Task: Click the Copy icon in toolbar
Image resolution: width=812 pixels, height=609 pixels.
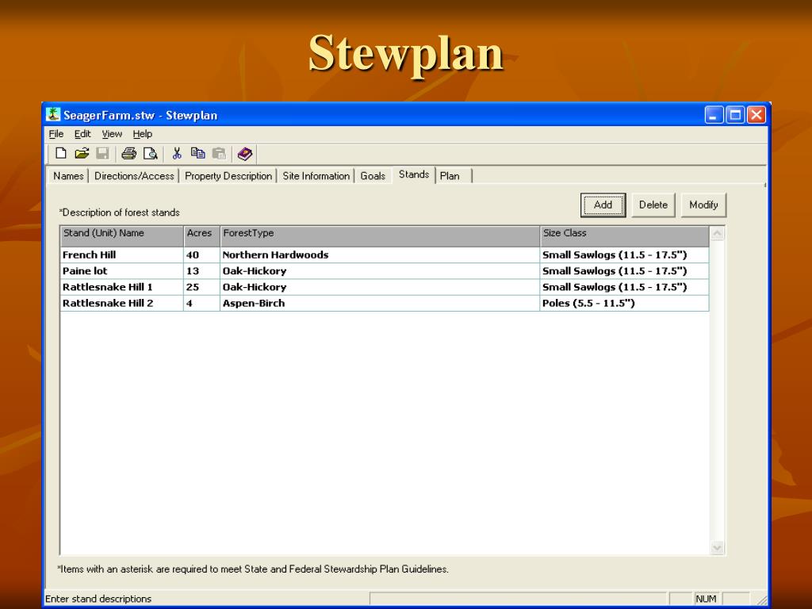Action: 197,153
